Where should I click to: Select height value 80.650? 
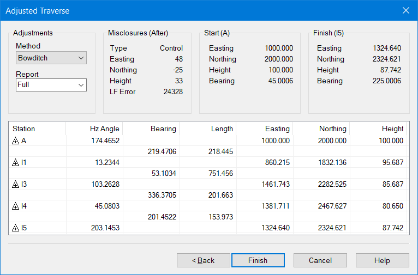point(393,206)
